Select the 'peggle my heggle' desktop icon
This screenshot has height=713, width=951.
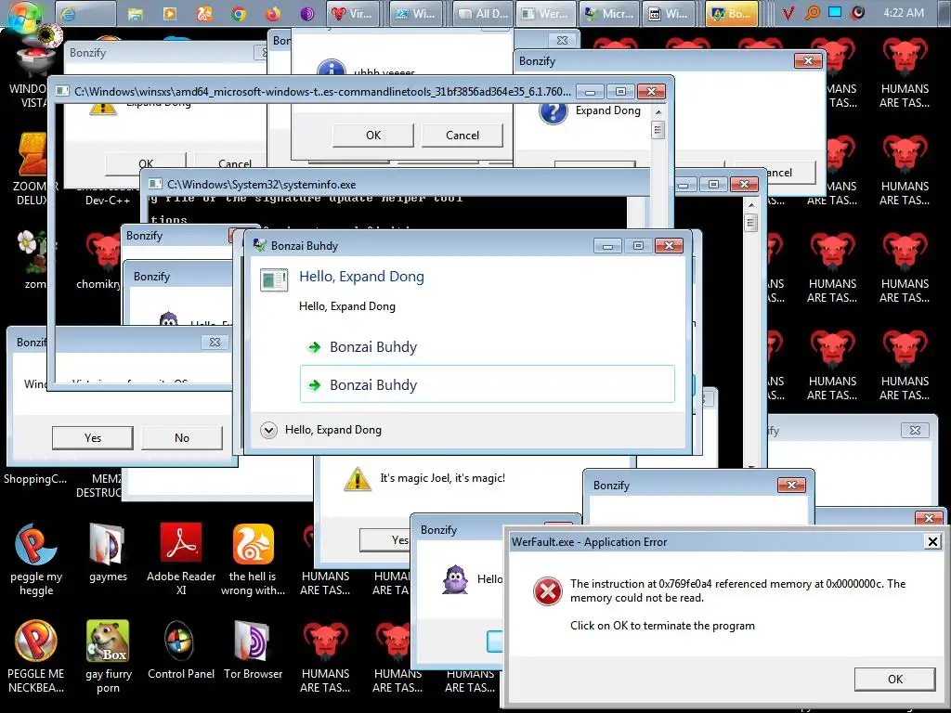pos(36,559)
